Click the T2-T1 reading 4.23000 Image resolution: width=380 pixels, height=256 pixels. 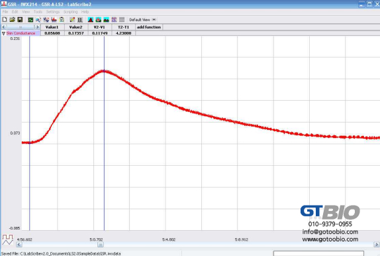point(123,33)
